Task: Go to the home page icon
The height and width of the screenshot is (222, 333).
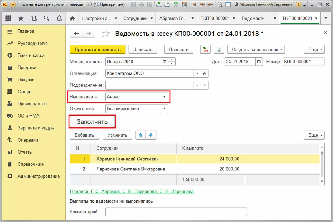Action: (72, 18)
